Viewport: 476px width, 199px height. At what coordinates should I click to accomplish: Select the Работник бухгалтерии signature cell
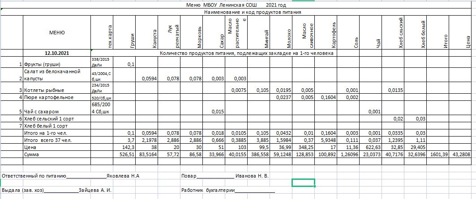227,190
